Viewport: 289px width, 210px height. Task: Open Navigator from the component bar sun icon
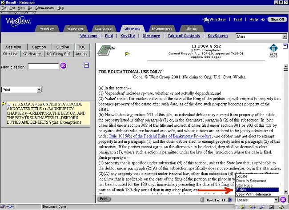click(x=243, y=207)
